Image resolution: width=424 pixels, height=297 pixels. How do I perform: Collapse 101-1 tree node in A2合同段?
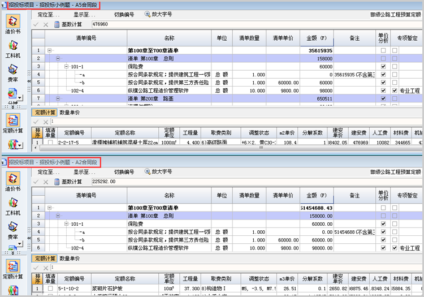click(x=66, y=224)
